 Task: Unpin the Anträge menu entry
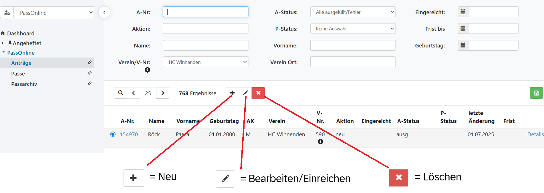point(90,63)
